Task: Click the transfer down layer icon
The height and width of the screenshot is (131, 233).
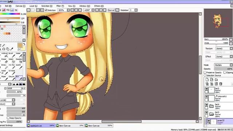Action: pos(207,84)
